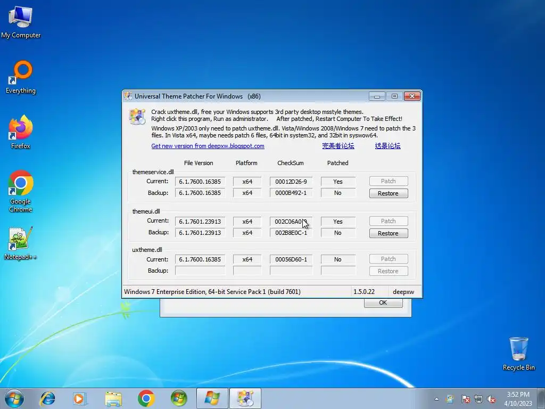Select themeservice.dll backup checksum 0000B492-1
This screenshot has width=545, height=409.
pyautogui.click(x=291, y=193)
